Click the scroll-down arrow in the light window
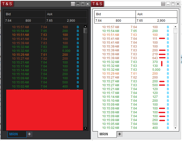This screenshot has width=182, height=141. pyautogui.click(x=175, y=128)
